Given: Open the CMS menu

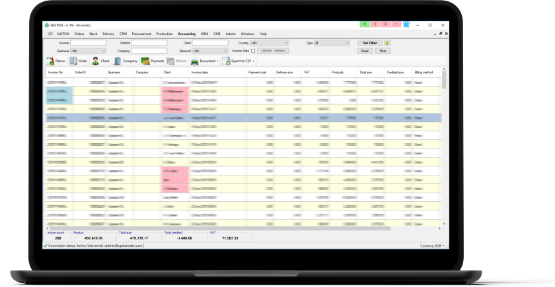Looking at the screenshot, I should click(217, 34).
